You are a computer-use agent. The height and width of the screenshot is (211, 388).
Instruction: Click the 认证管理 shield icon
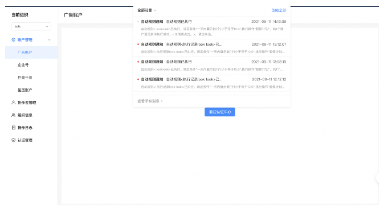(x=13, y=140)
